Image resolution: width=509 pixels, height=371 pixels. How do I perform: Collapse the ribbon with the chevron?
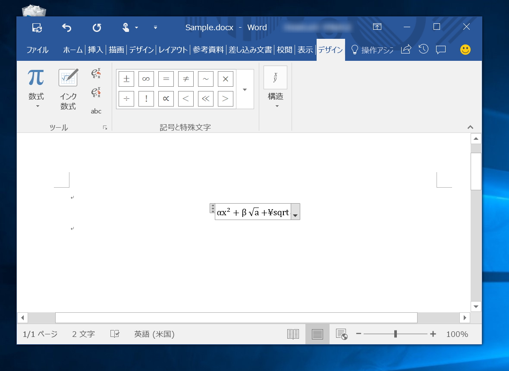[x=470, y=127]
